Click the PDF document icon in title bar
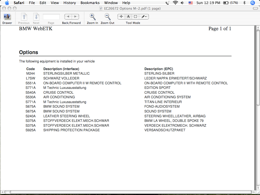The height and width of the screenshot is (195, 260). pyautogui.click(x=101, y=8)
